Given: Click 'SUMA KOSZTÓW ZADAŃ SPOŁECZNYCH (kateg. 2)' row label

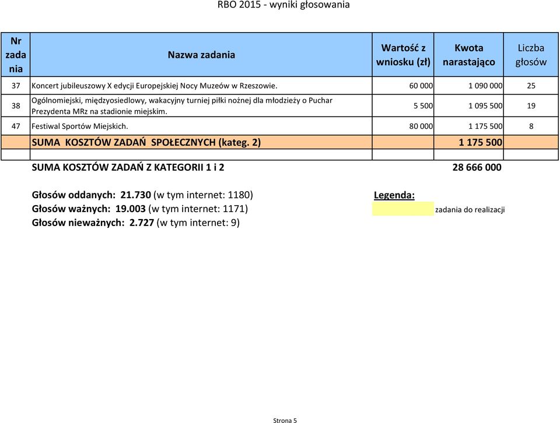Looking at the screenshot, I should 146,142.
